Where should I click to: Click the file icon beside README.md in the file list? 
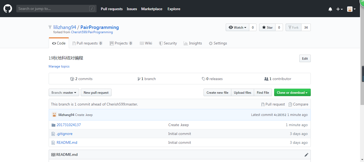pos(53,142)
